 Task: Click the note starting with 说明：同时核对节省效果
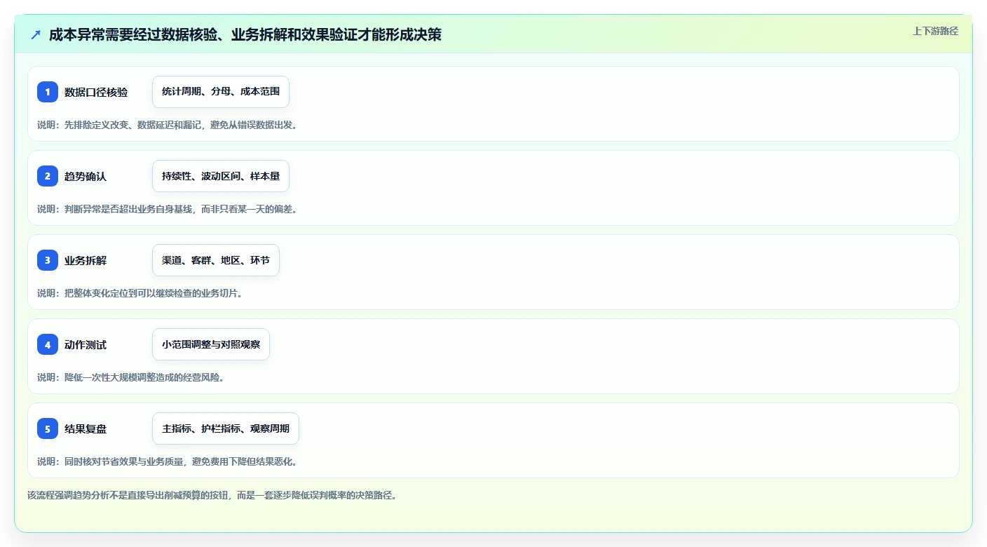tap(168, 461)
